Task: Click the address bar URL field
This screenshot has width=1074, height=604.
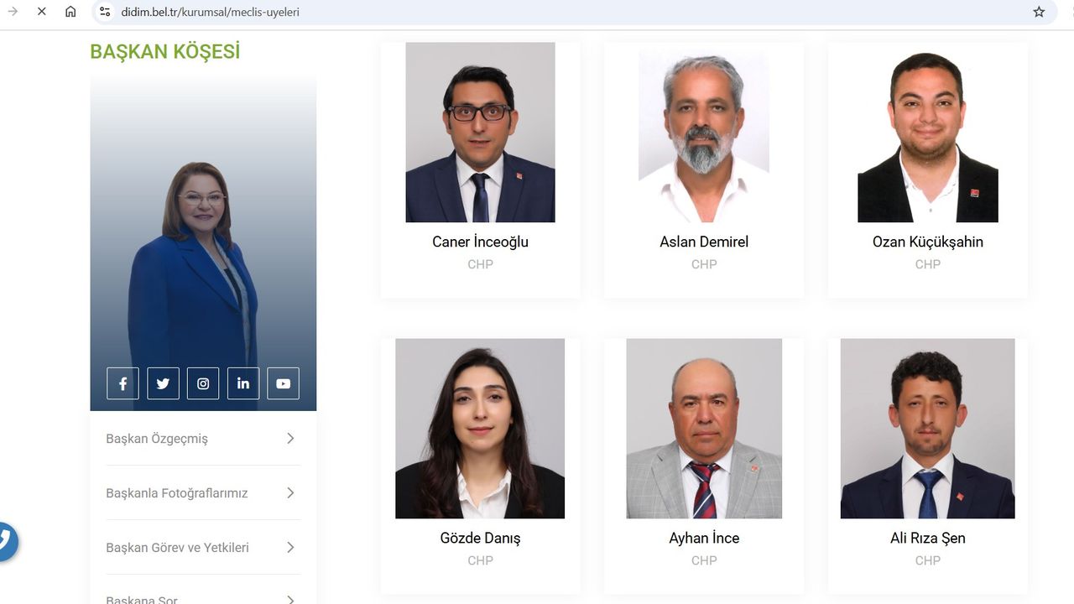Action: click(x=503, y=12)
